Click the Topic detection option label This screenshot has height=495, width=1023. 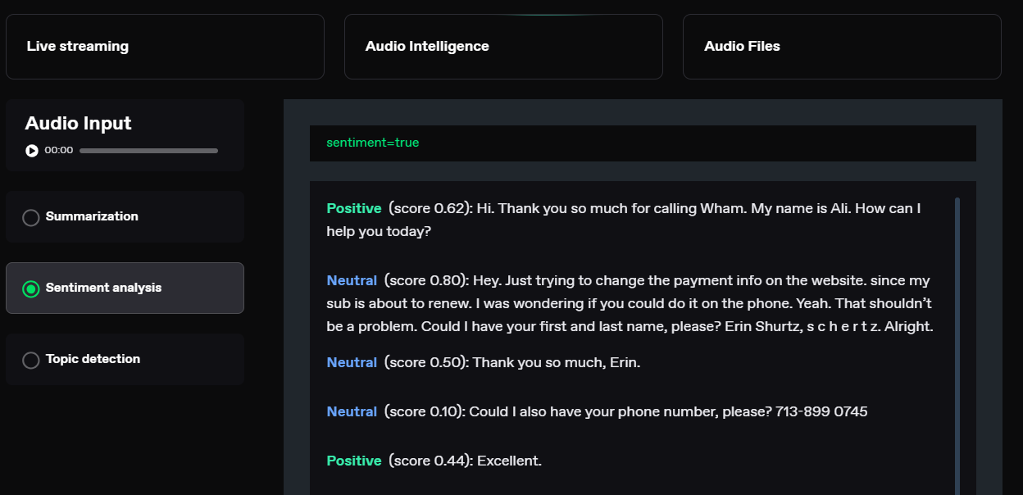[x=93, y=359]
